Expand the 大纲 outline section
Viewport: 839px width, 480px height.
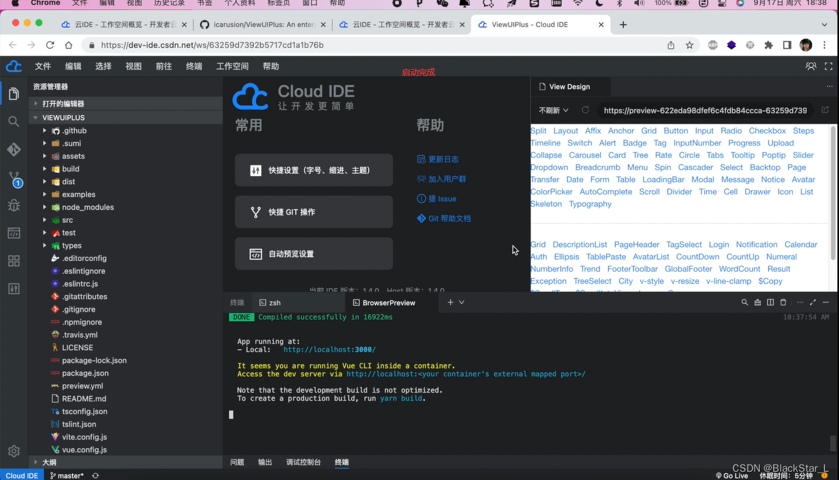(126, 462)
